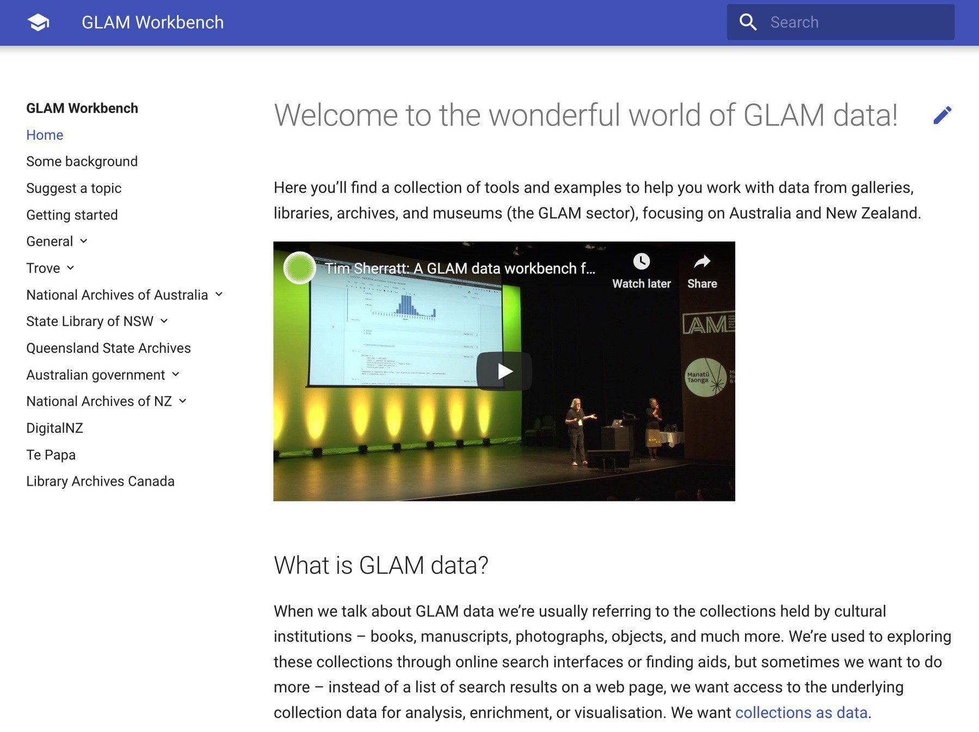Expand State Library of NSW chevron
The image size is (979, 732).
pyautogui.click(x=164, y=321)
